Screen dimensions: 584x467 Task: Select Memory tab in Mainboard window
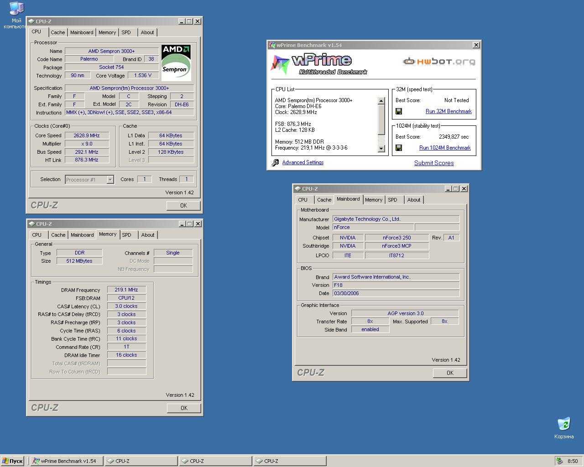click(x=374, y=200)
